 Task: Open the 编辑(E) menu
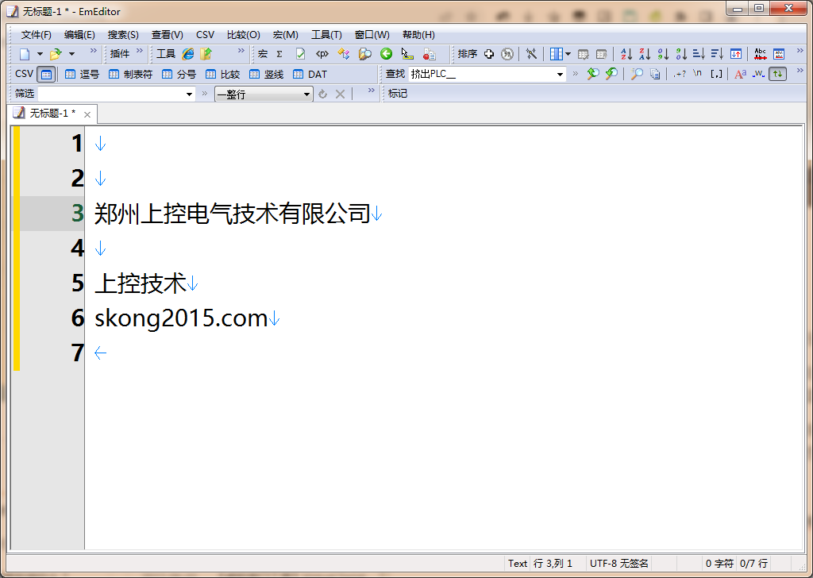coord(79,35)
